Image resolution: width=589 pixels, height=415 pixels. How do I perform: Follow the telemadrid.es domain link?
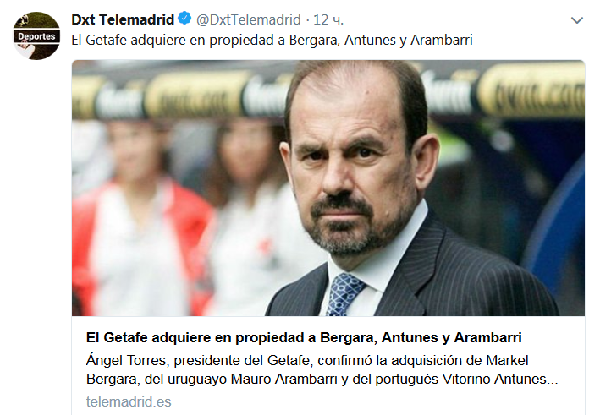129,401
